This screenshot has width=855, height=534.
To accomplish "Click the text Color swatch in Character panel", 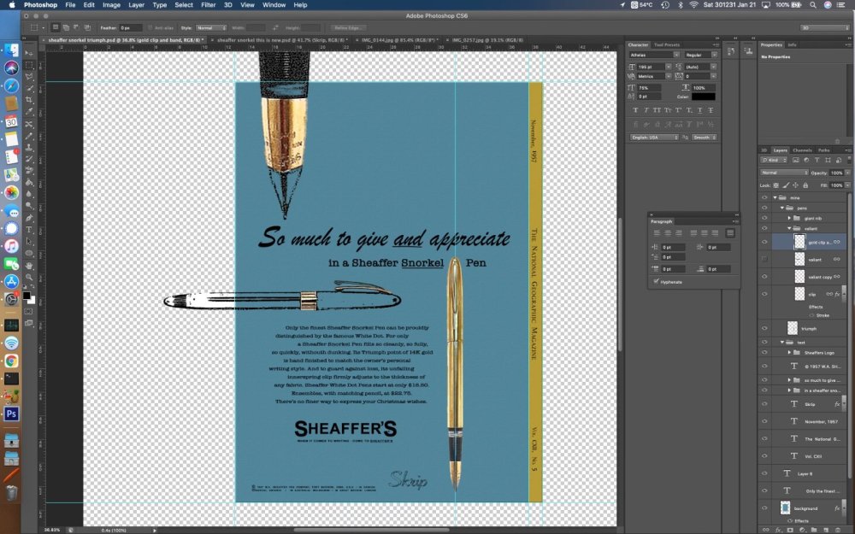I will pyautogui.click(x=704, y=97).
